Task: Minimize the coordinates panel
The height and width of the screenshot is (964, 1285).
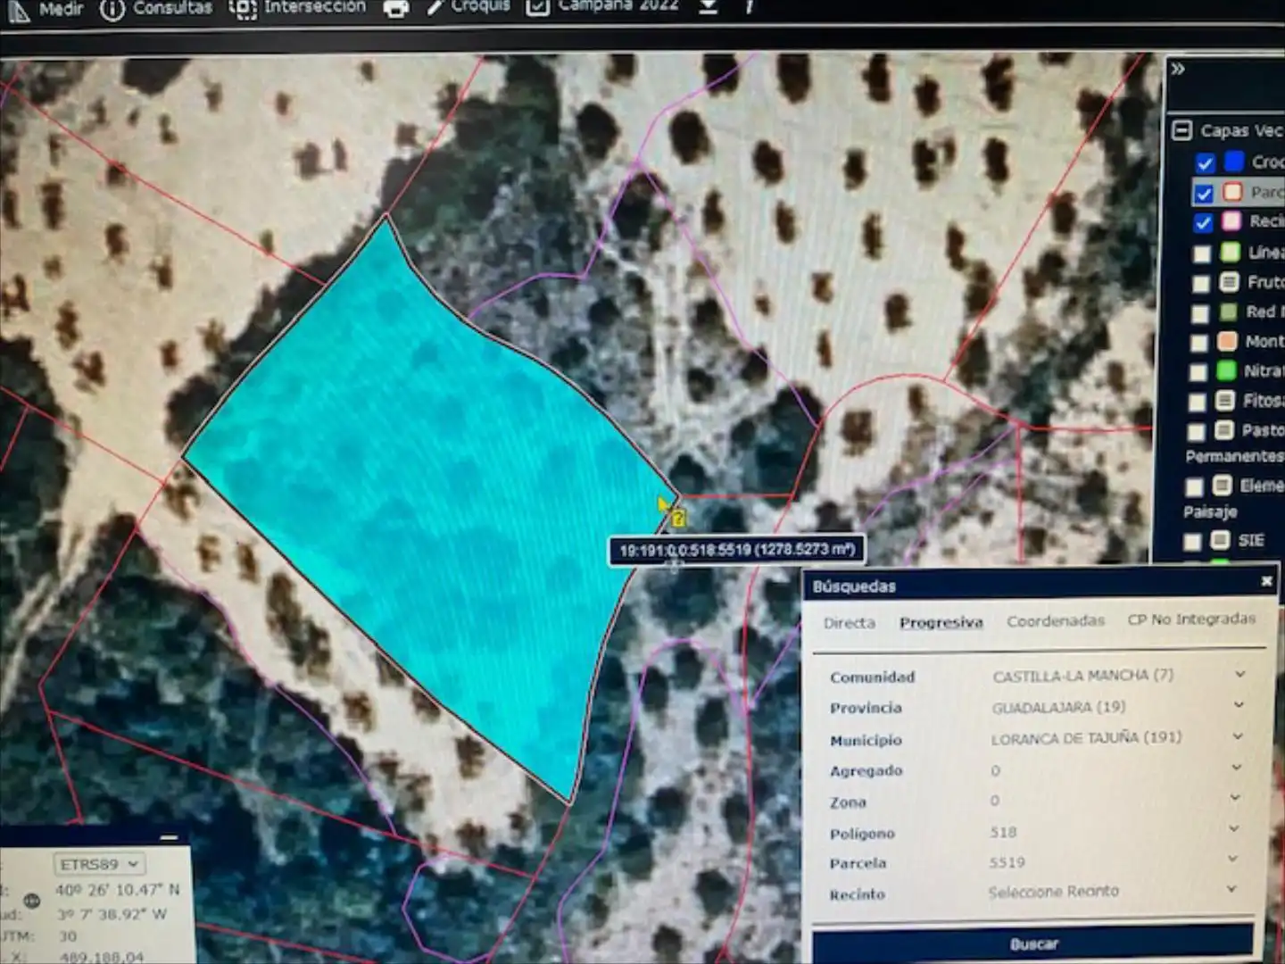Action: pyautogui.click(x=169, y=838)
